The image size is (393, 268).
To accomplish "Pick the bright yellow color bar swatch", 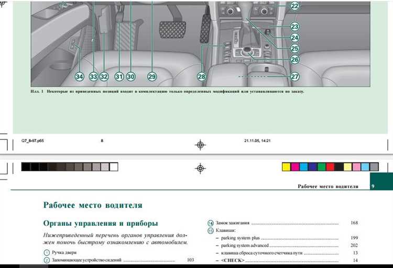I will 286,167.
